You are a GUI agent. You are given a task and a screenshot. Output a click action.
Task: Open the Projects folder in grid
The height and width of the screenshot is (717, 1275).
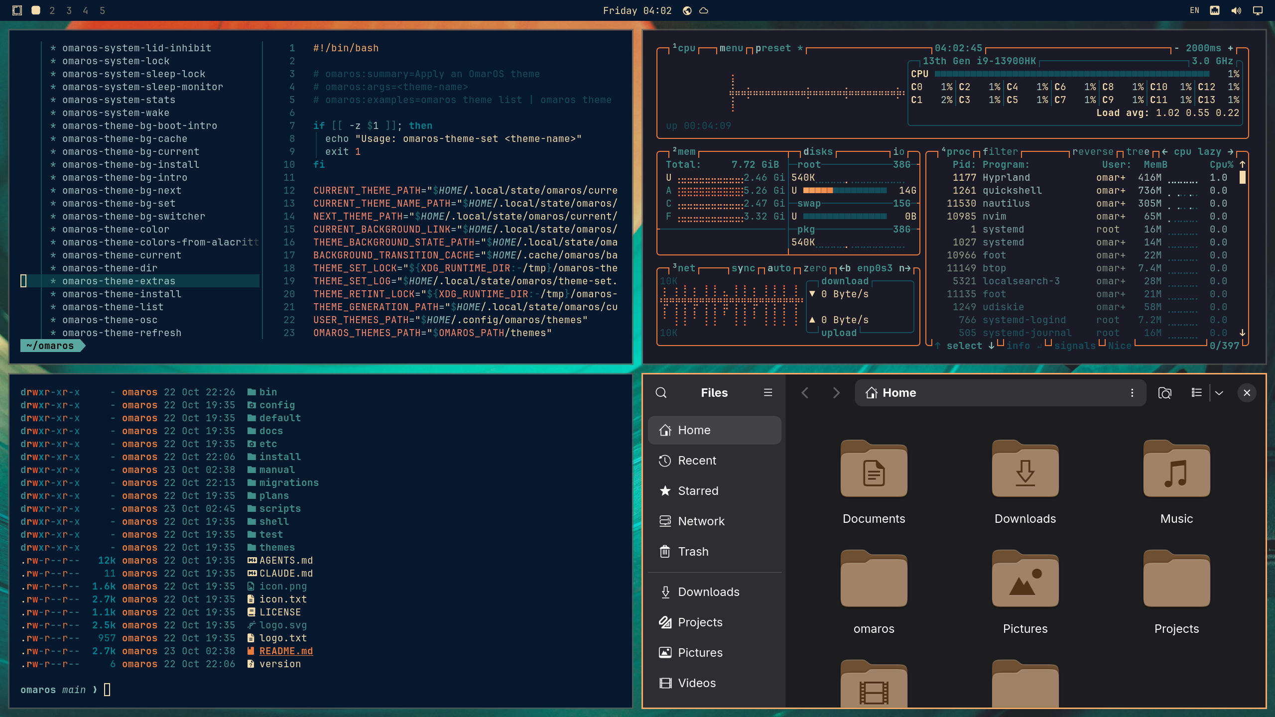coord(1176,592)
